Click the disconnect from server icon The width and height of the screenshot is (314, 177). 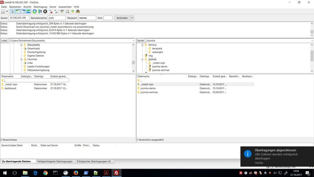pyautogui.click(x=51, y=12)
